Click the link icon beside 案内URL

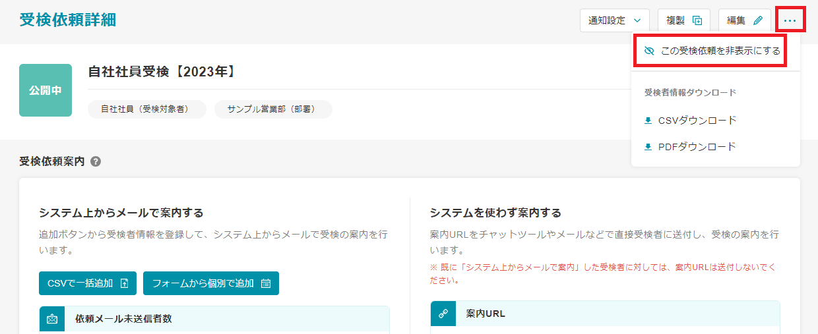(443, 314)
